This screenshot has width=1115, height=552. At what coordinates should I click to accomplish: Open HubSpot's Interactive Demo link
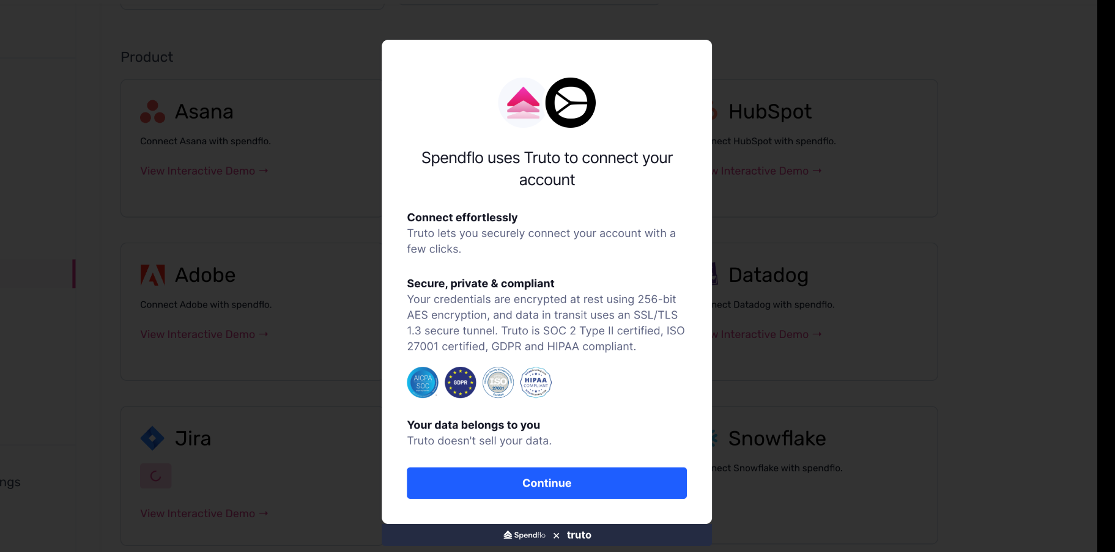pyautogui.click(x=767, y=171)
